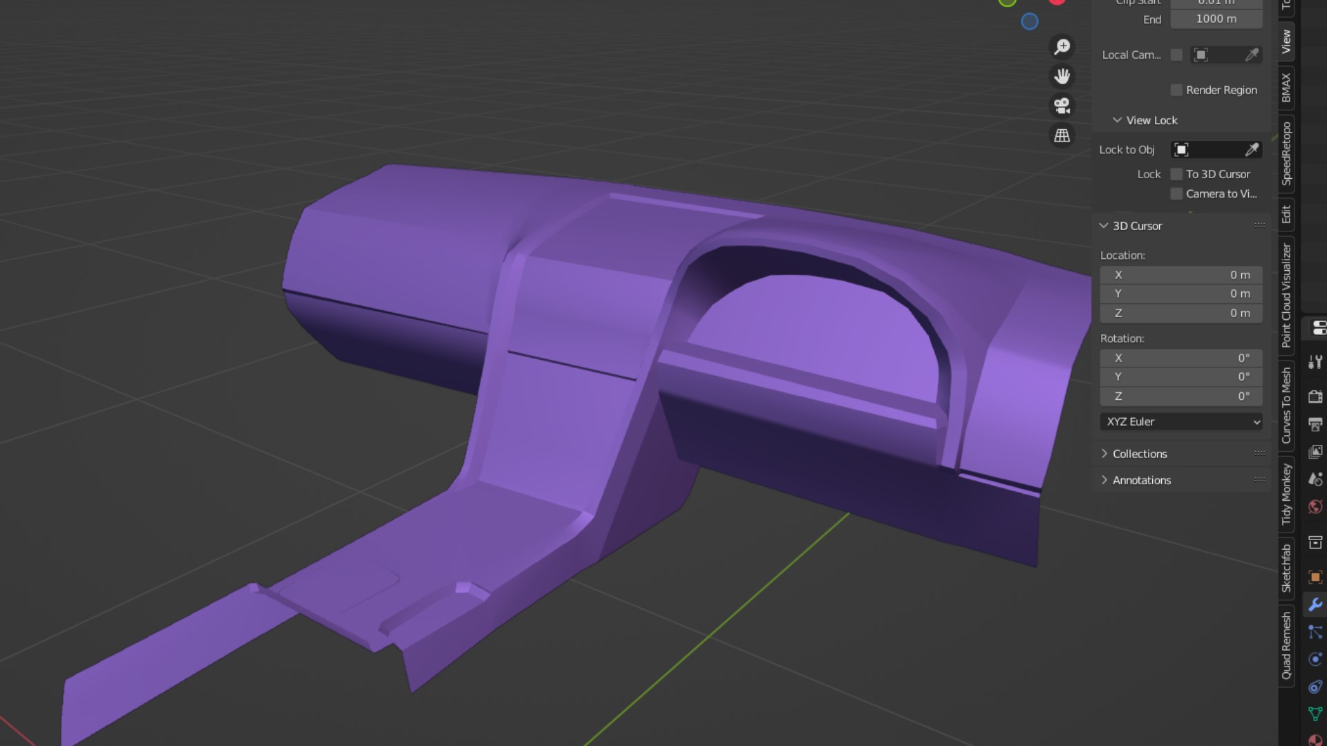Open the Modifiers wrench properties tab
The image size is (1327, 746).
1315,604
